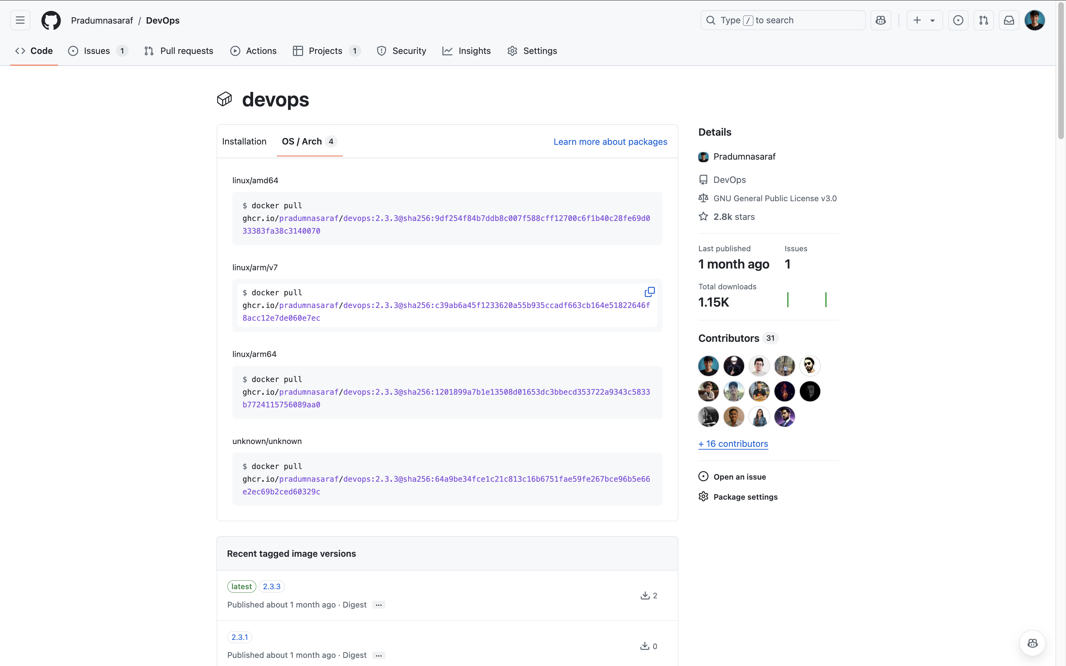
Task: Open the notifications inbox
Action: click(1009, 20)
